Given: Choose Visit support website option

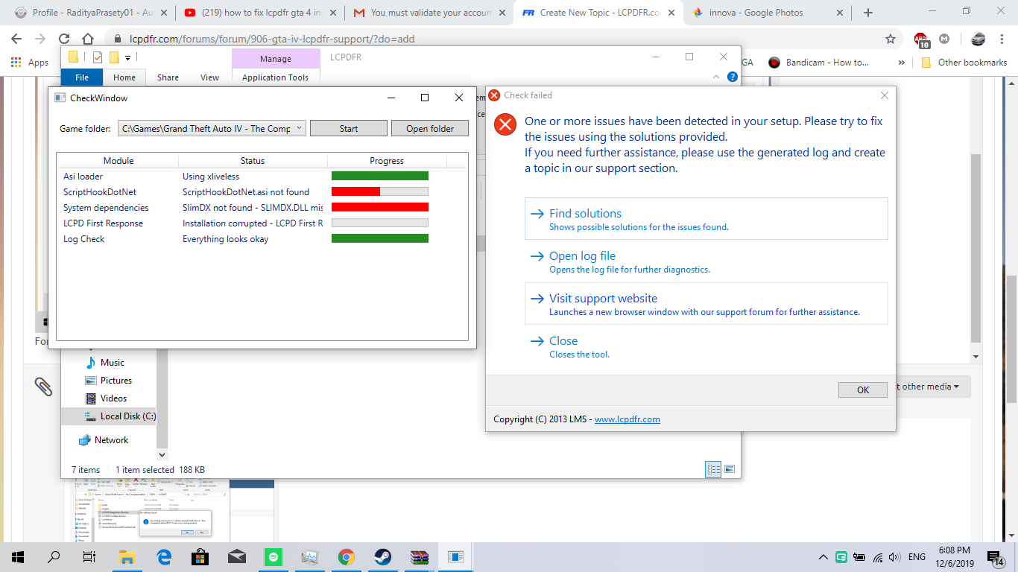Looking at the screenshot, I should click(706, 303).
